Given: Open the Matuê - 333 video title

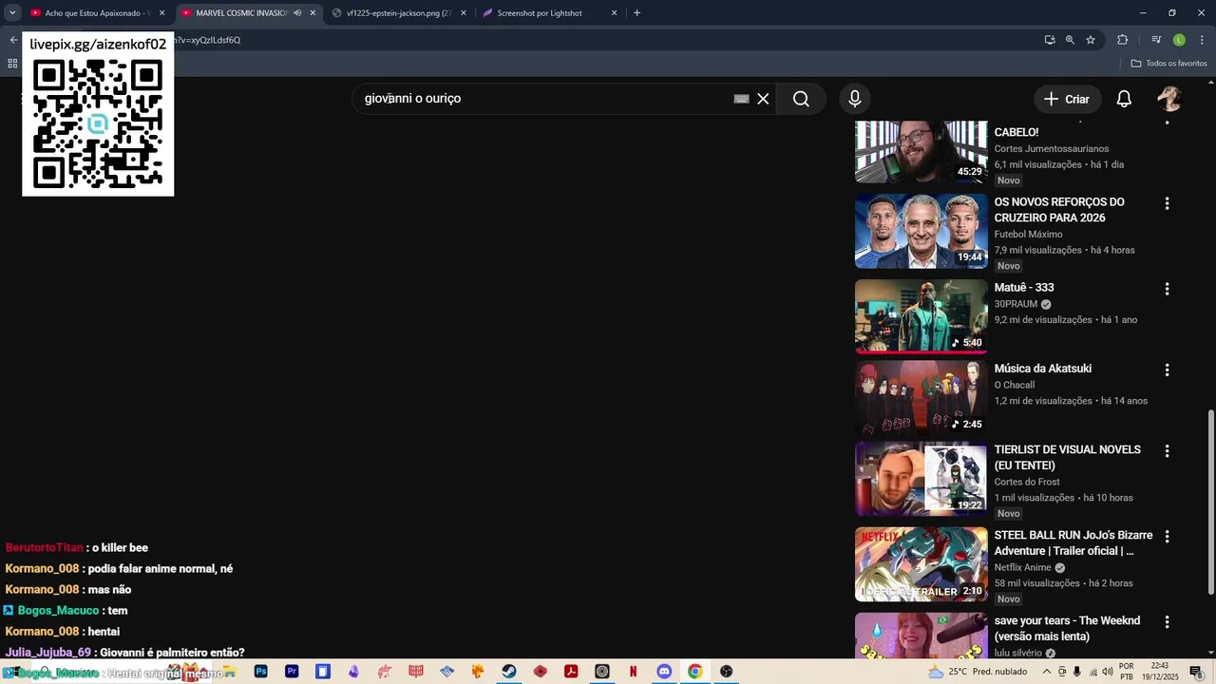Looking at the screenshot, I should point(1024,288).
